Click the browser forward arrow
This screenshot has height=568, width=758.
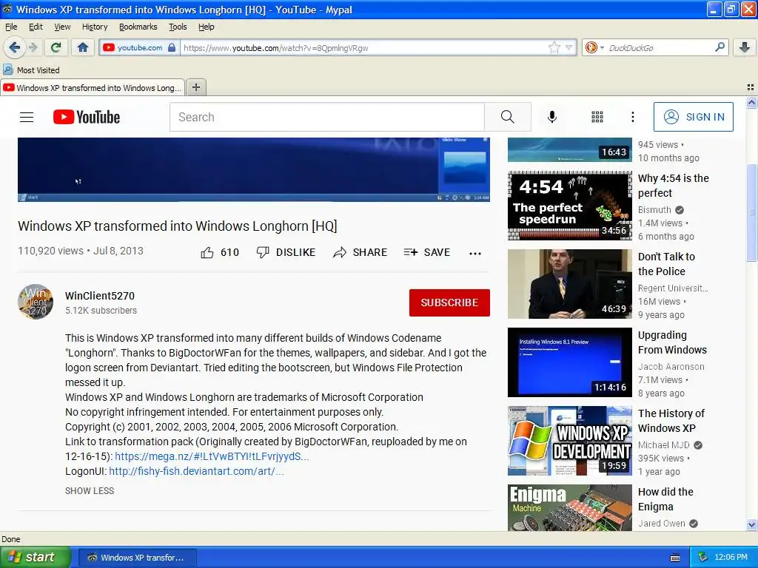point(33,47)
